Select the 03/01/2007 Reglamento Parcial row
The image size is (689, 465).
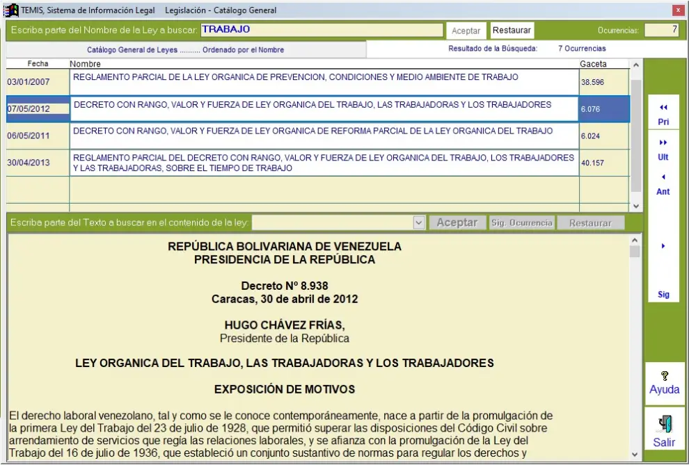point(324,82)
